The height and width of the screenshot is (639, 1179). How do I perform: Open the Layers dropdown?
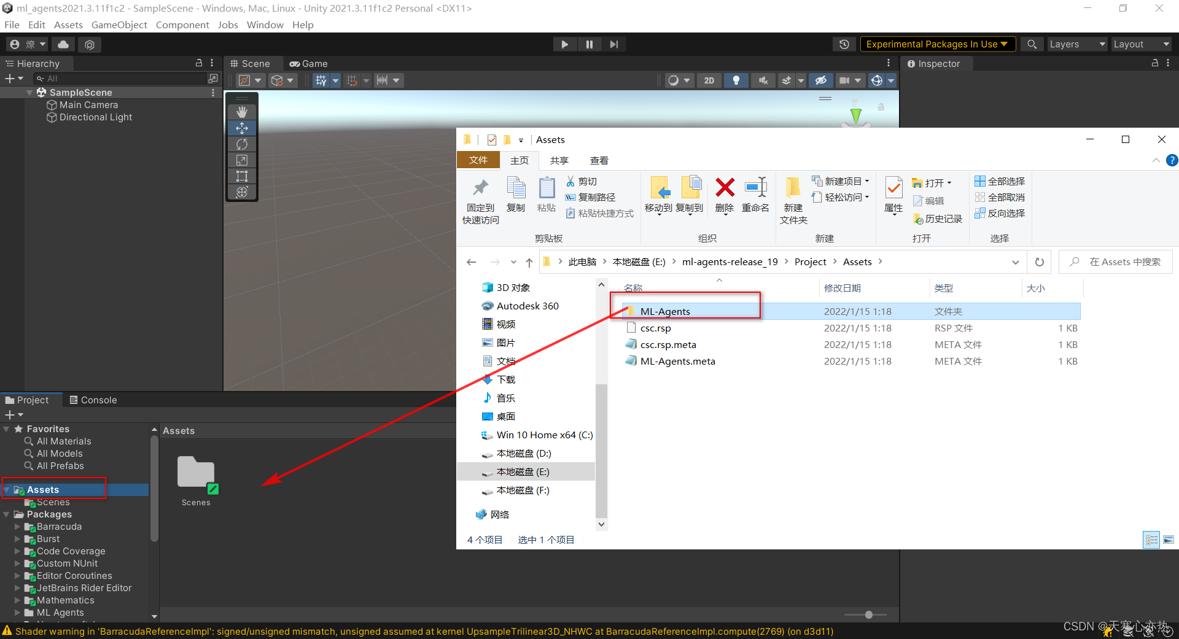pos(1076,44)
